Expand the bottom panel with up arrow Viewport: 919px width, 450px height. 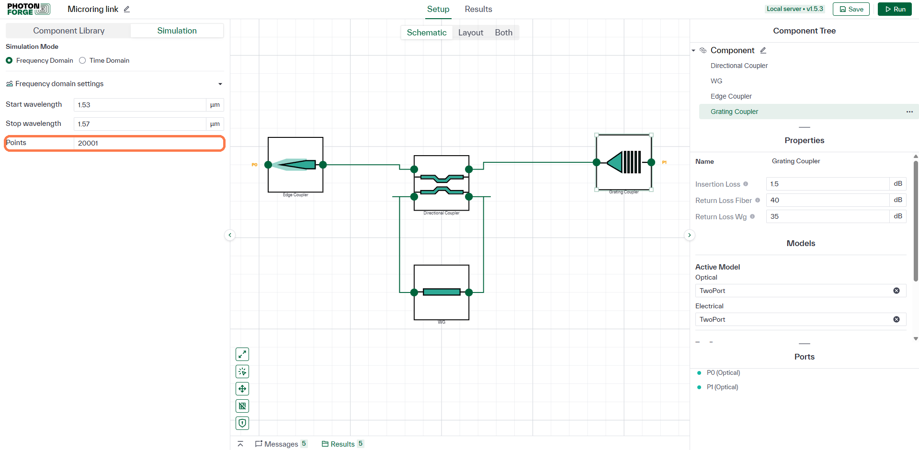click(240, 444)
